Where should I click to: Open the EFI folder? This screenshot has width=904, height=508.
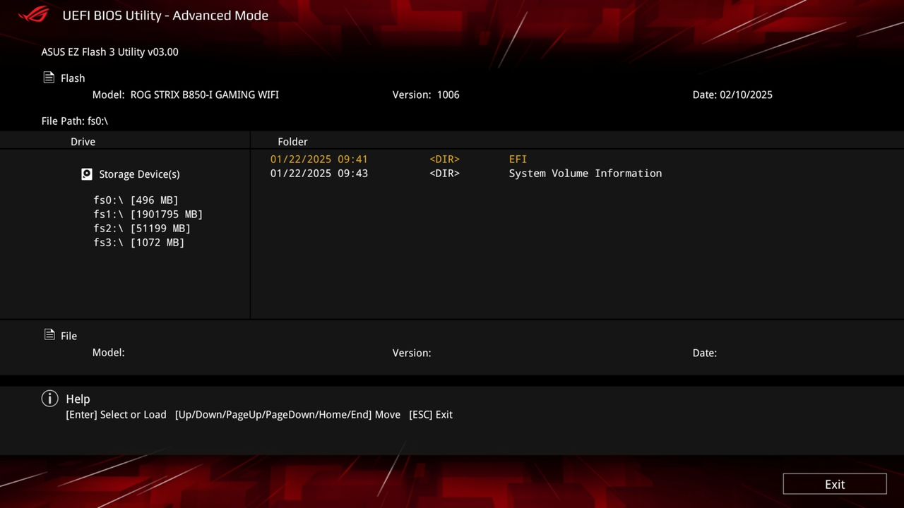pos(518,159)
